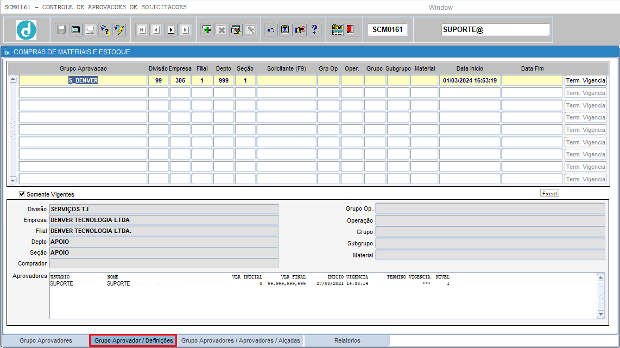Go to the first record

(142, 30)
